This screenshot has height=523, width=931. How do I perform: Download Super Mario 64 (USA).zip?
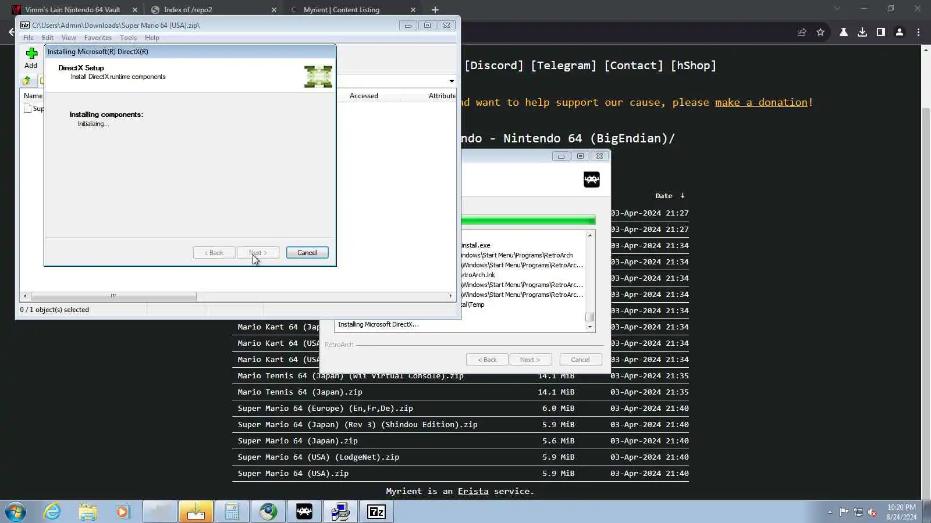tap(293, 474)
